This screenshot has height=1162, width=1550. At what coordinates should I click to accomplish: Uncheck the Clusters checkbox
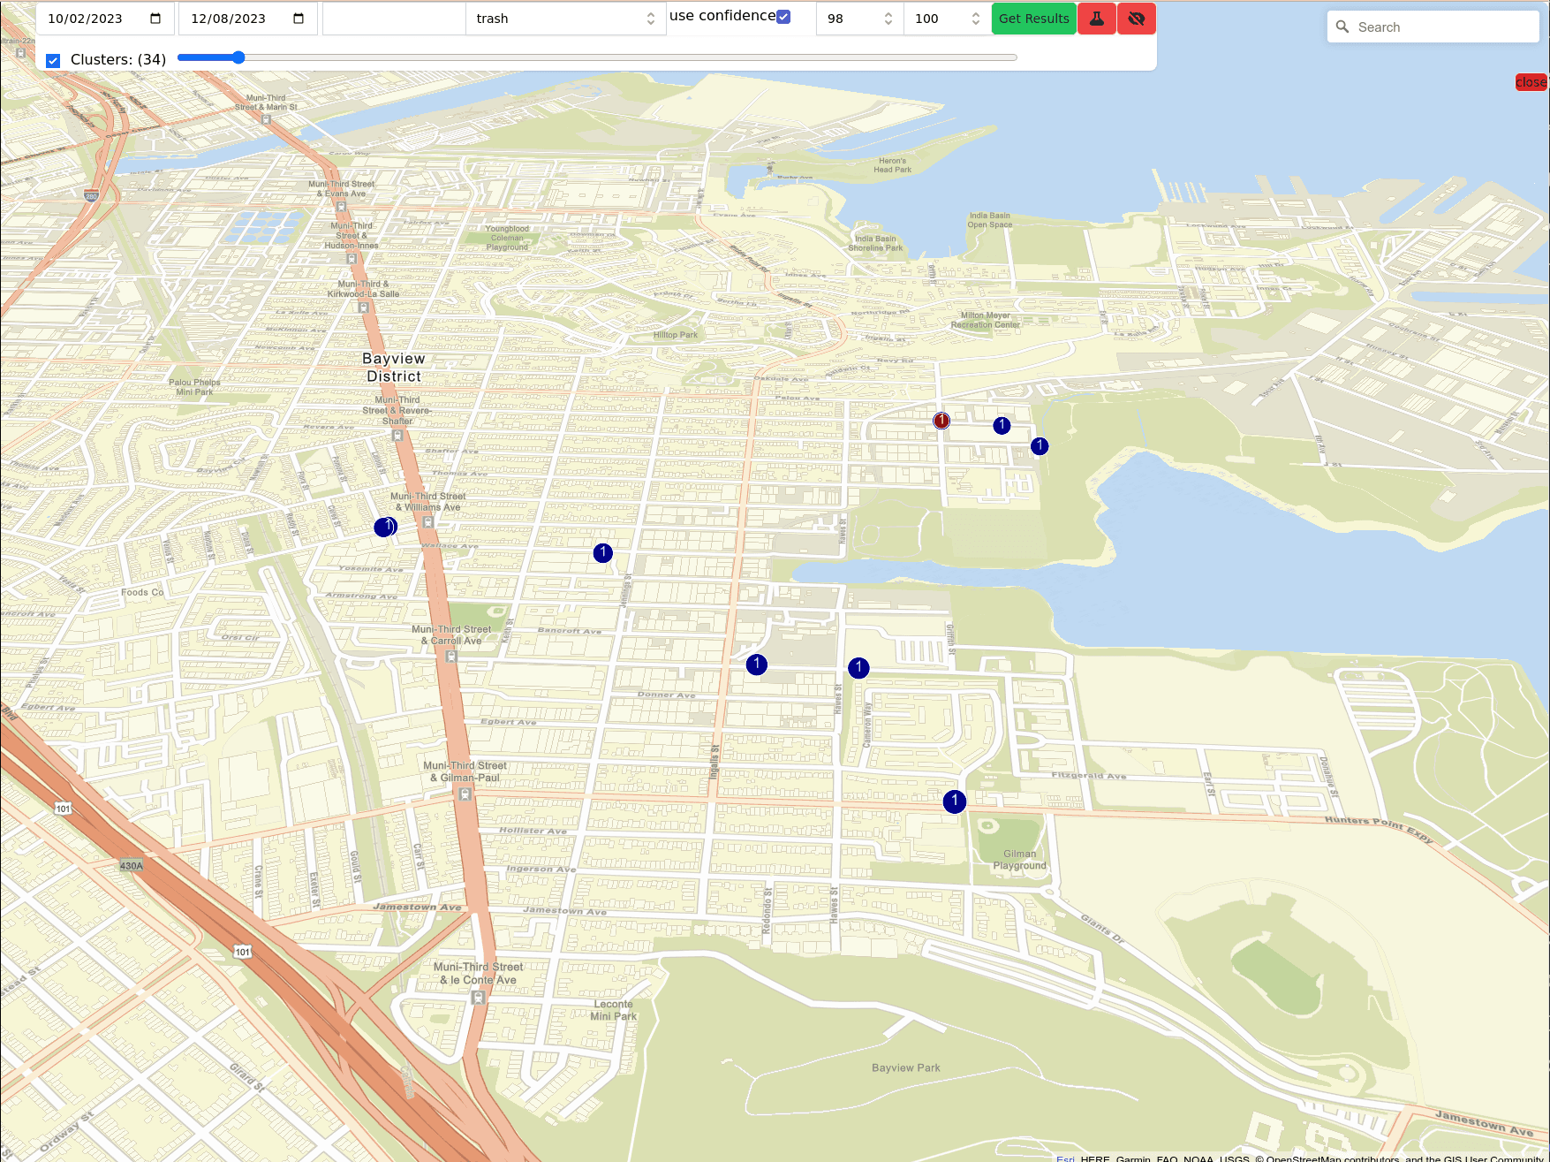pyautogui.click(x=53, y=60)
